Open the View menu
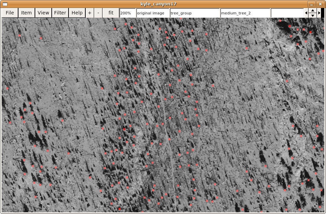326x214 pixels. pos(43,13)
